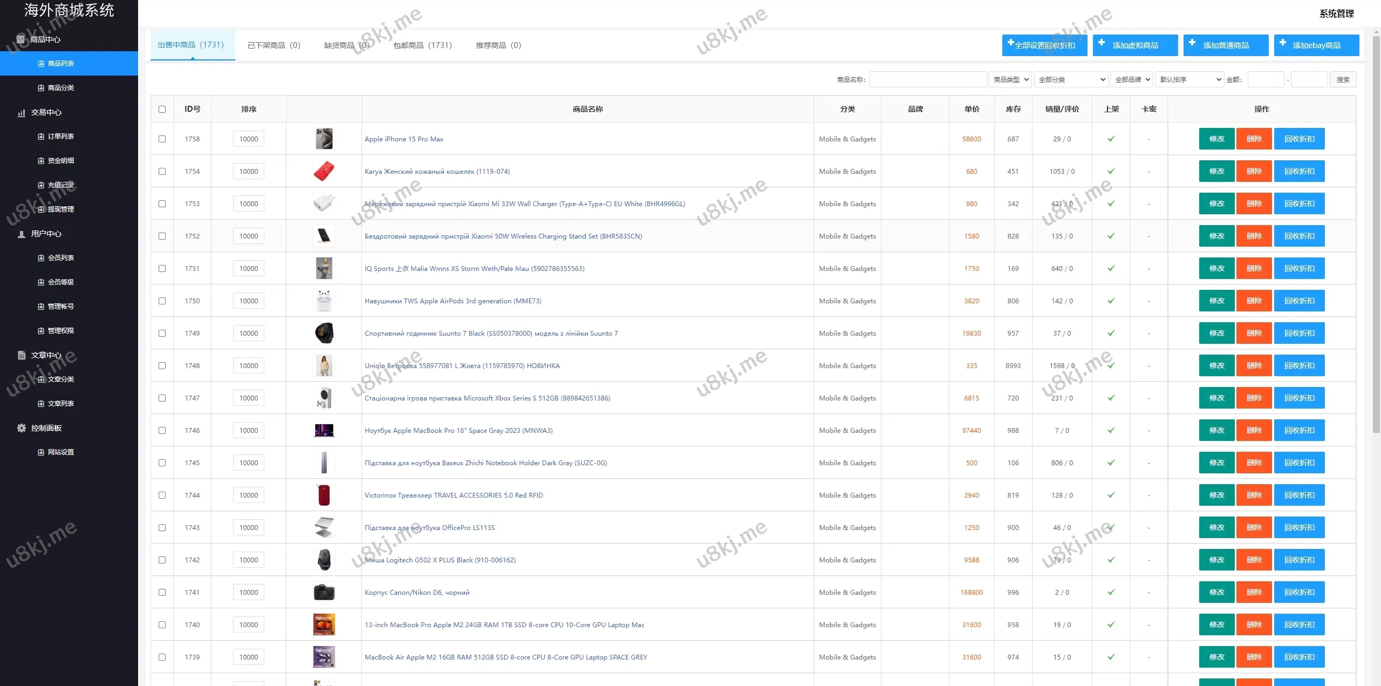Check the checkbox for product ID 1754

click(162, 172)
